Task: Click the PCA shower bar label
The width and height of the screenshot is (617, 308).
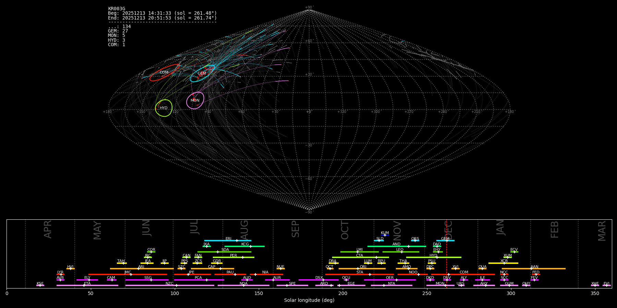Action: click(198, 278)
